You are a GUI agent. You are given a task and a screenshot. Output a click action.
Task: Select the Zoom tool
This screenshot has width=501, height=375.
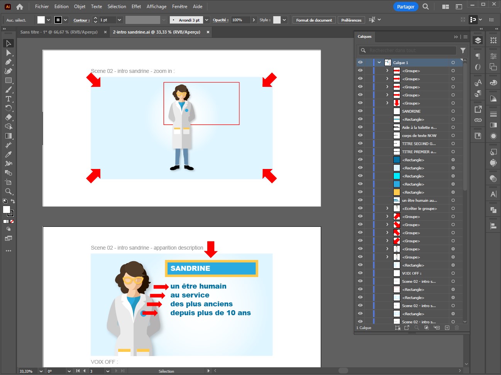[x=8, y=191]
